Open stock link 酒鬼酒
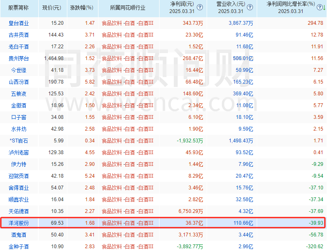Viewport: 327px width, 252px height. (x=19, y=235)
